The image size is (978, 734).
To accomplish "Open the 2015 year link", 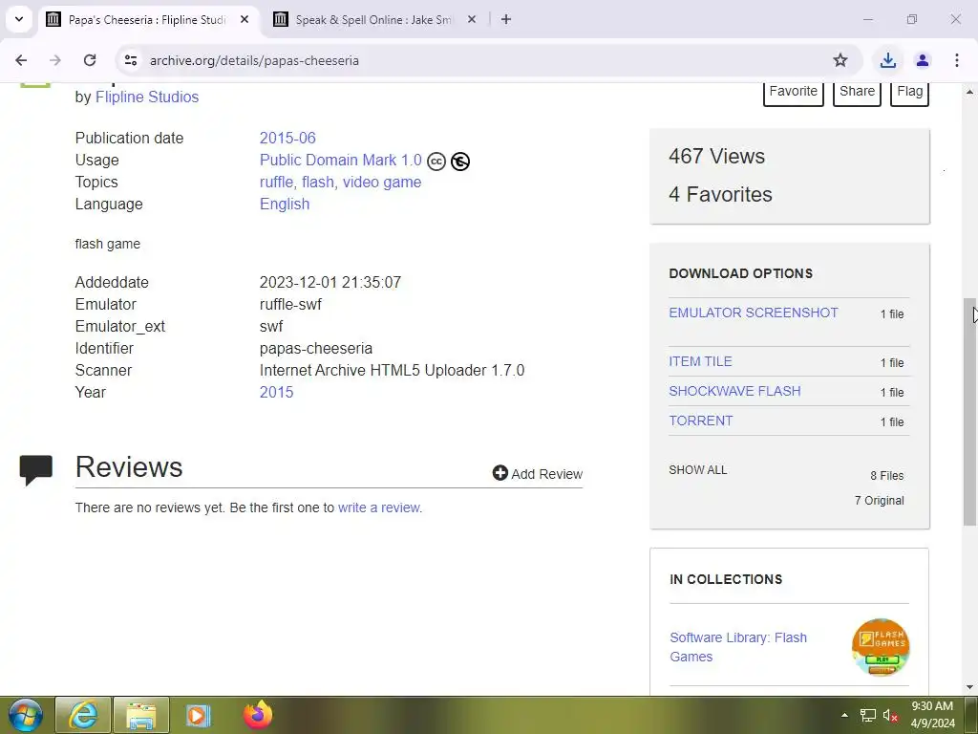I will click(x=276, y=392).
